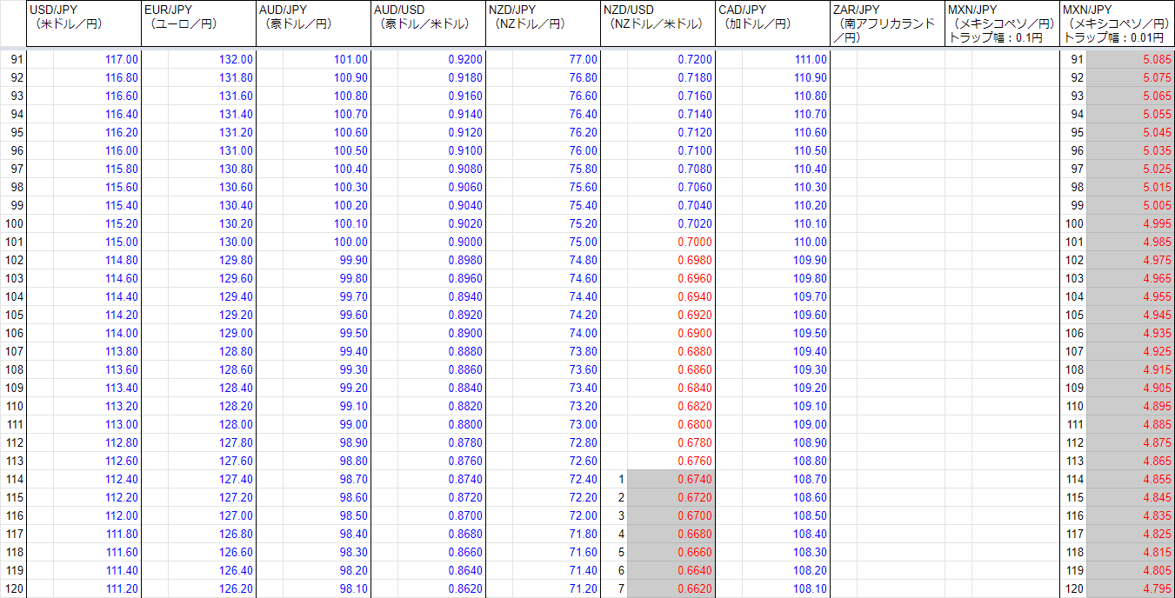This screenshot has height=598, width=1175.
Task: Select EUR/JPY cell 126.20 in row 120
Action: click(x=210, y=588)
